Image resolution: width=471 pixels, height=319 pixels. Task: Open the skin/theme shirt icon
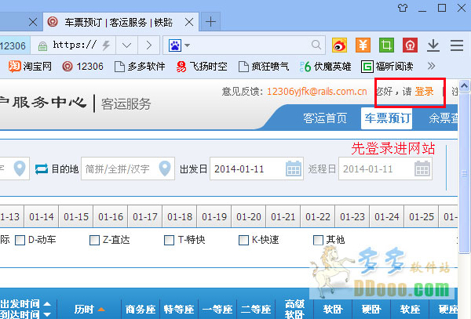click(x=403, y=8)
